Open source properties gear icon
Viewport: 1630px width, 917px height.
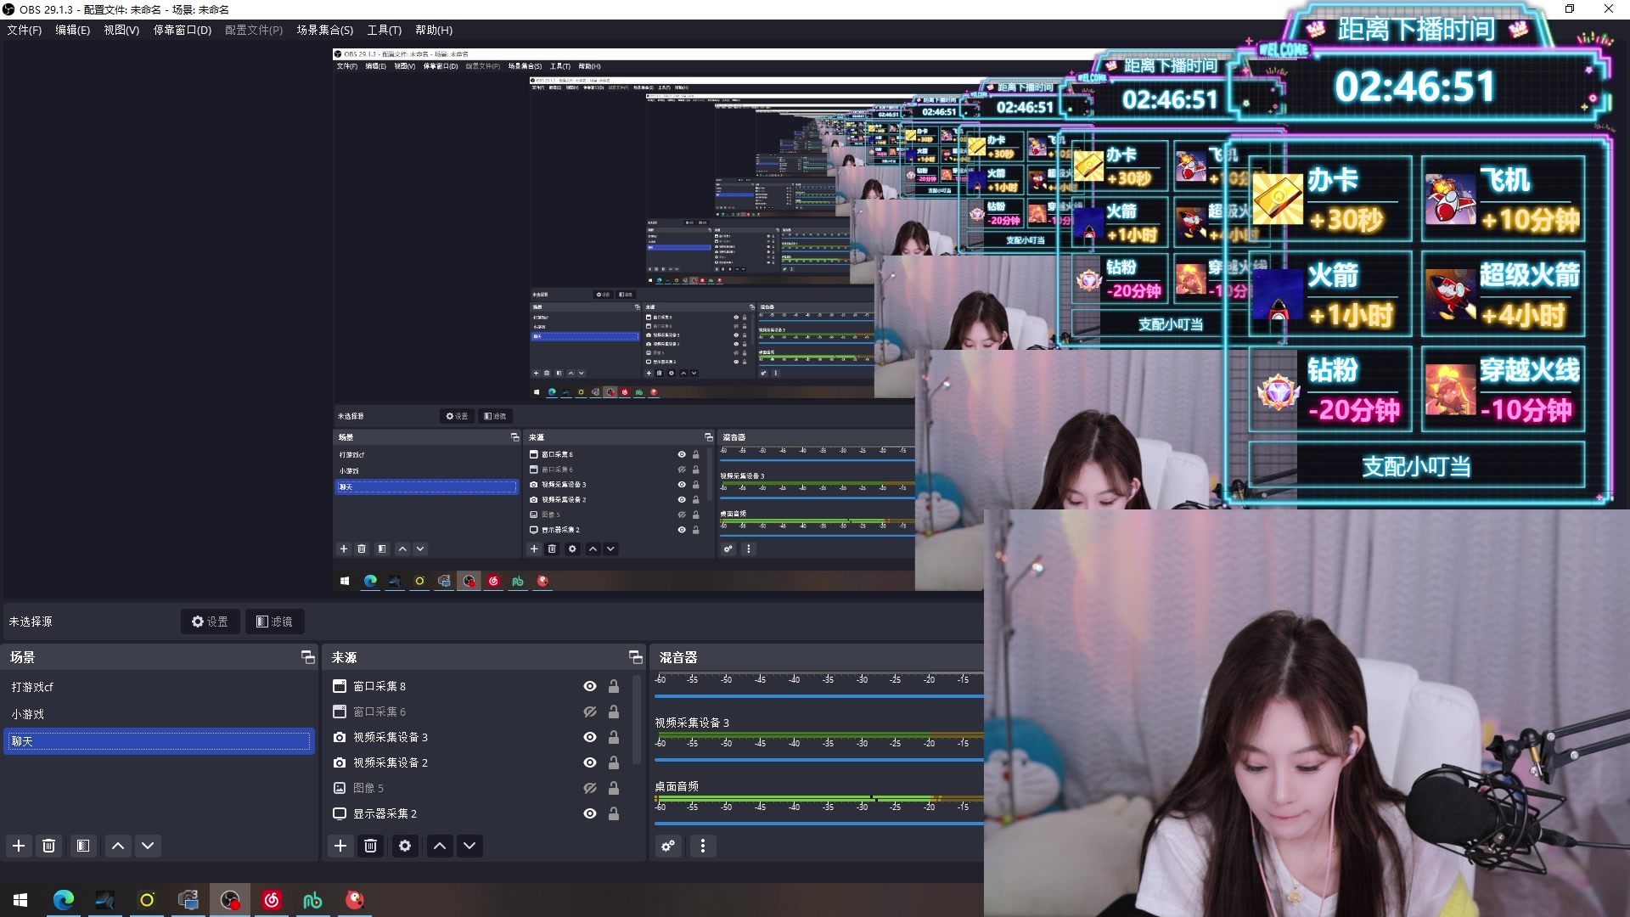[x=405, y=846]
